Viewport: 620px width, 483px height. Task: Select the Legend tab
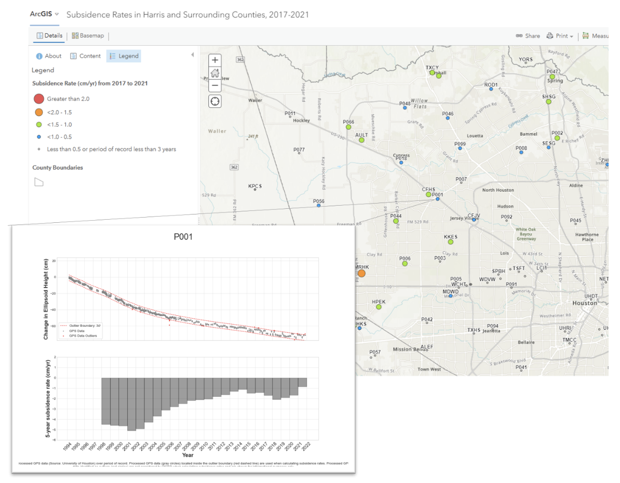(x=124, y=56)
